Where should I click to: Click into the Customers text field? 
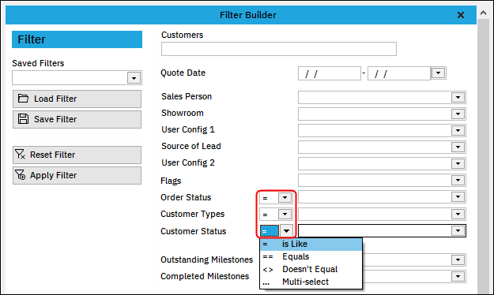coord(279,49)
